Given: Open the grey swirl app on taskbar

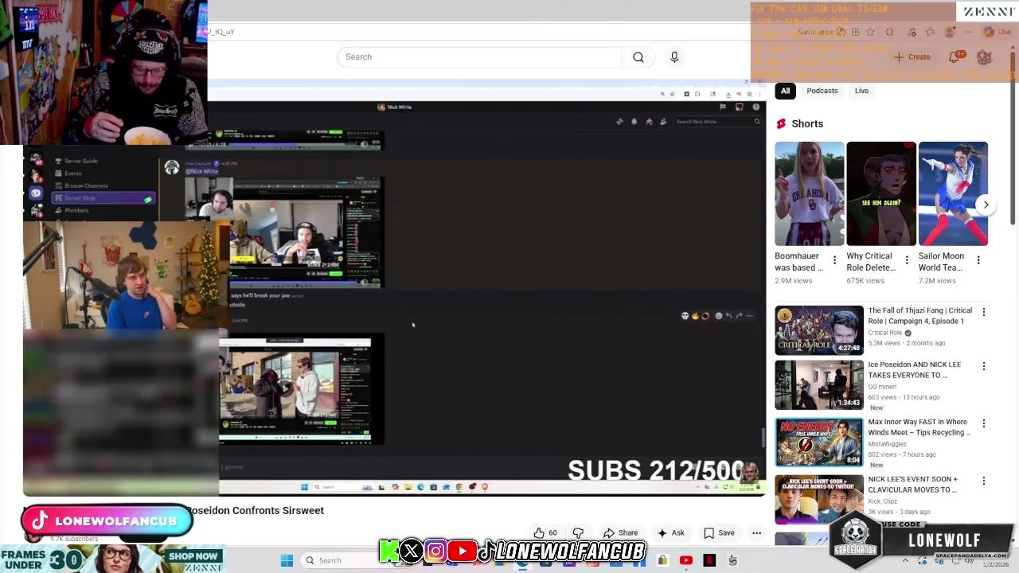Looking at the screenshot, I should [732, 560].
